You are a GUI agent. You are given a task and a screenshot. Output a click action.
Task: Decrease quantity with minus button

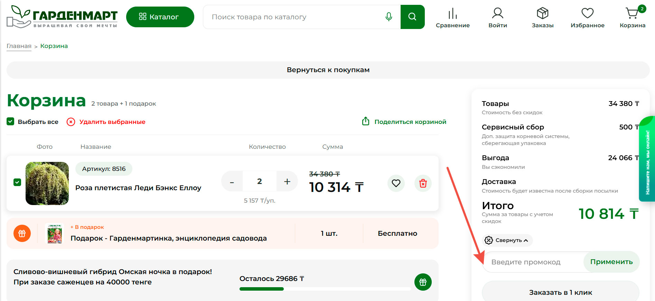click(x=232, y=182)
